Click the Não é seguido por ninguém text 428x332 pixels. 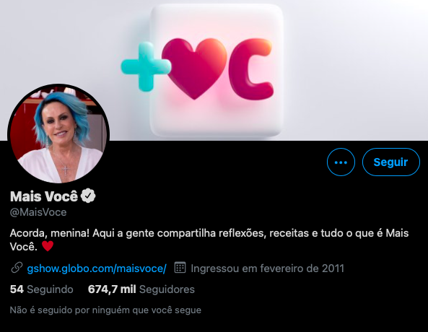click(105, 310)
